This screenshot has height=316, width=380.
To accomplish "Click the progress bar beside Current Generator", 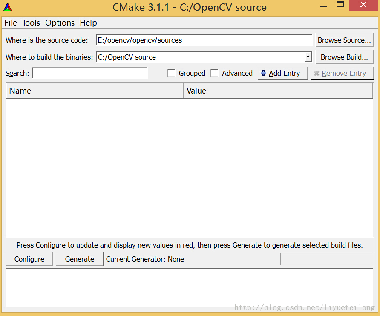I will (327, 259).
